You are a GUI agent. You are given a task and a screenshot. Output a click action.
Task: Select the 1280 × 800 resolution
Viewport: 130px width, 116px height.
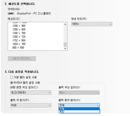19,29
